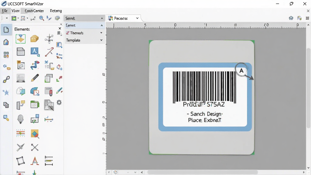Choose the rotated square frame tool
The image size is (311, 175).
tap(20, 161)
